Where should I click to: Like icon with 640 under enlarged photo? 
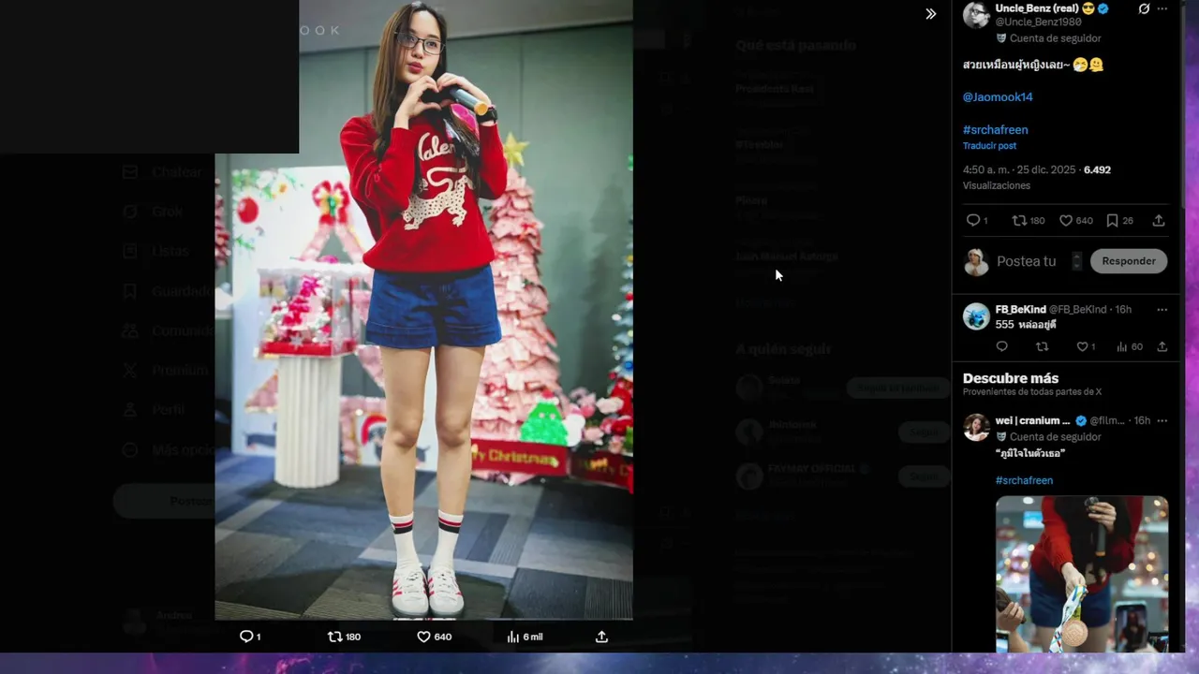coord(434,637)
